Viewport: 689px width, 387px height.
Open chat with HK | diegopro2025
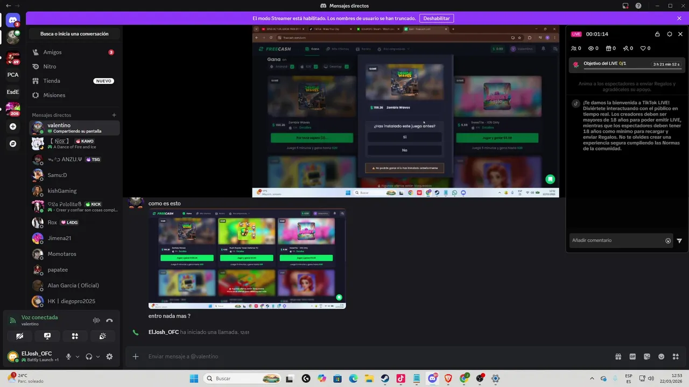tap(74, 301)
